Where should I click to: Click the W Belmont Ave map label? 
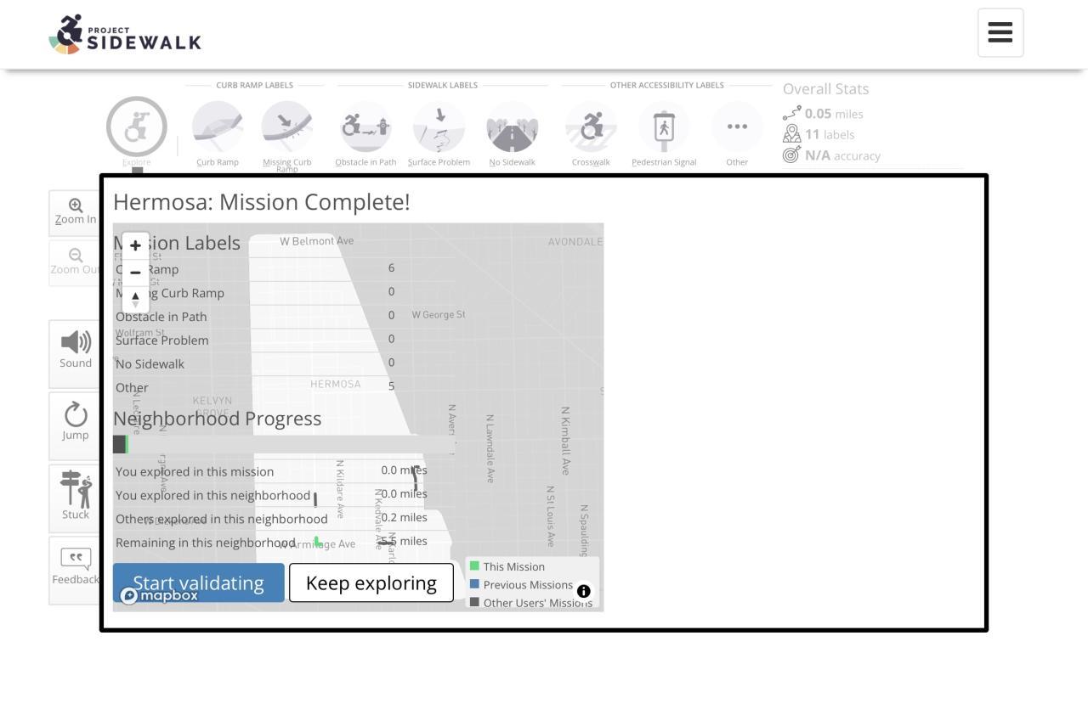pos(316,241)
